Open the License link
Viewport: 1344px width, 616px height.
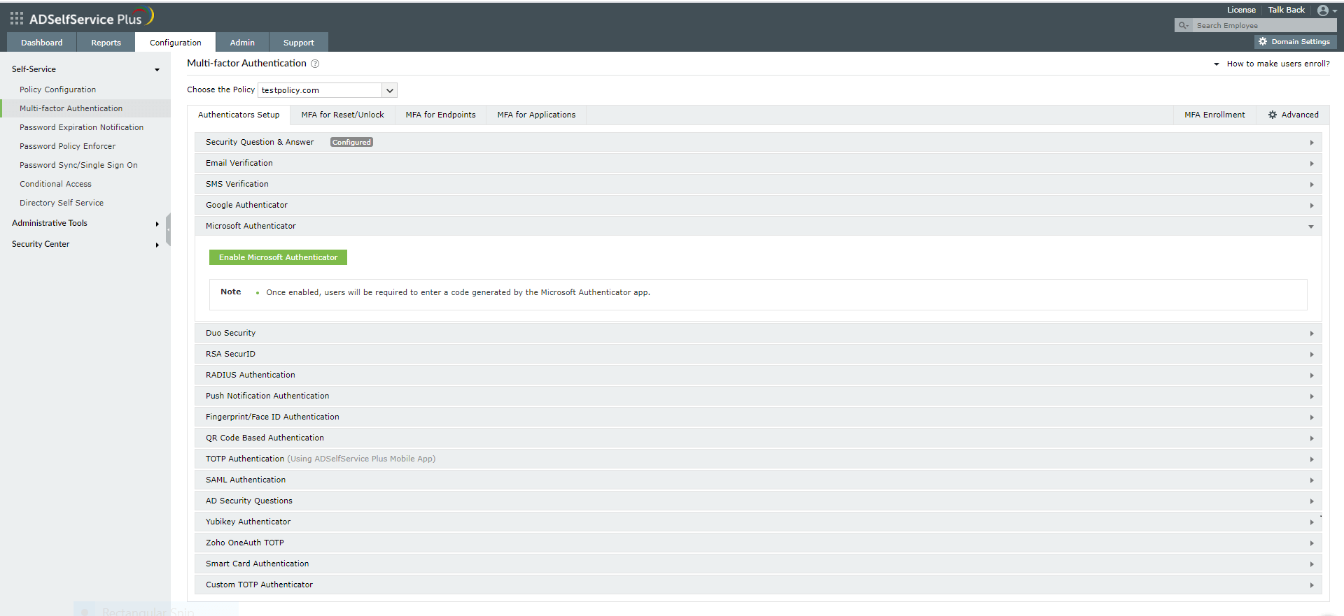tap(1241, 10)
